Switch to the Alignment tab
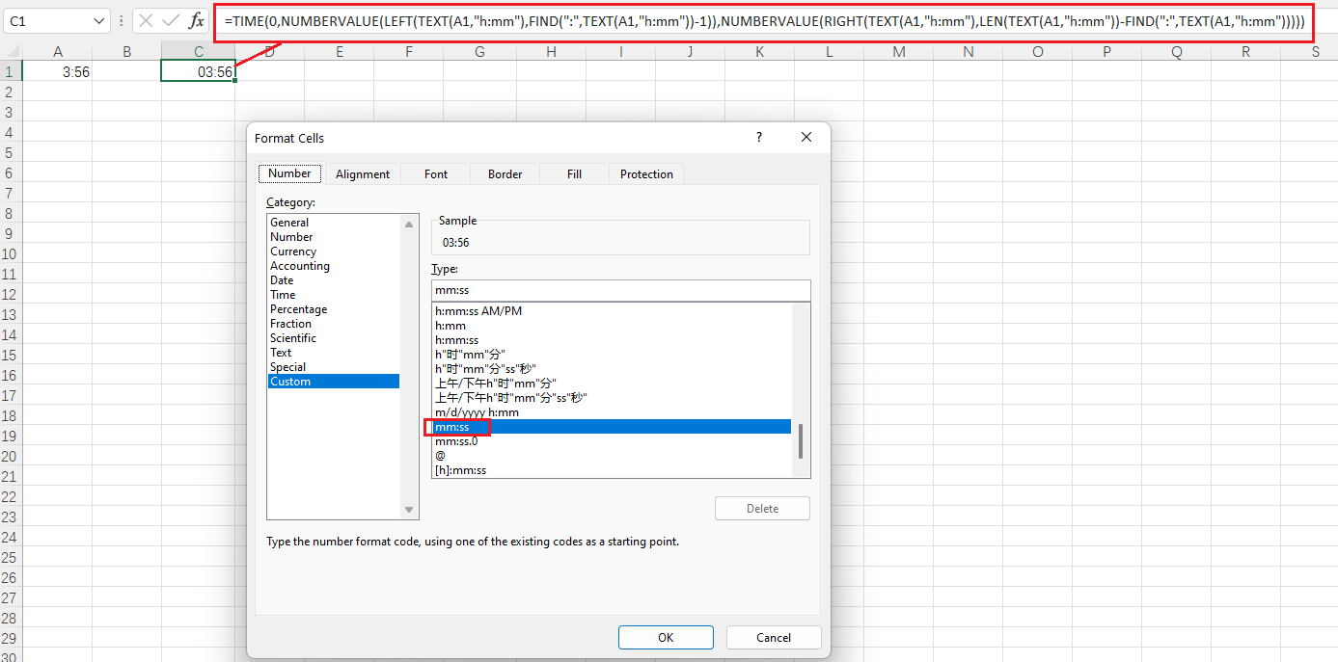The width and height of the screenshot is (1338, 662). (x=363, y=174)
